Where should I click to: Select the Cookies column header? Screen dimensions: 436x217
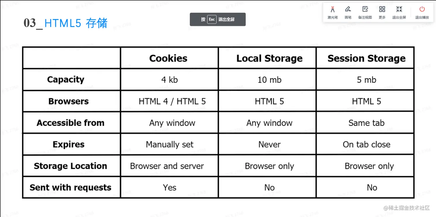click(x=168, y=59)
